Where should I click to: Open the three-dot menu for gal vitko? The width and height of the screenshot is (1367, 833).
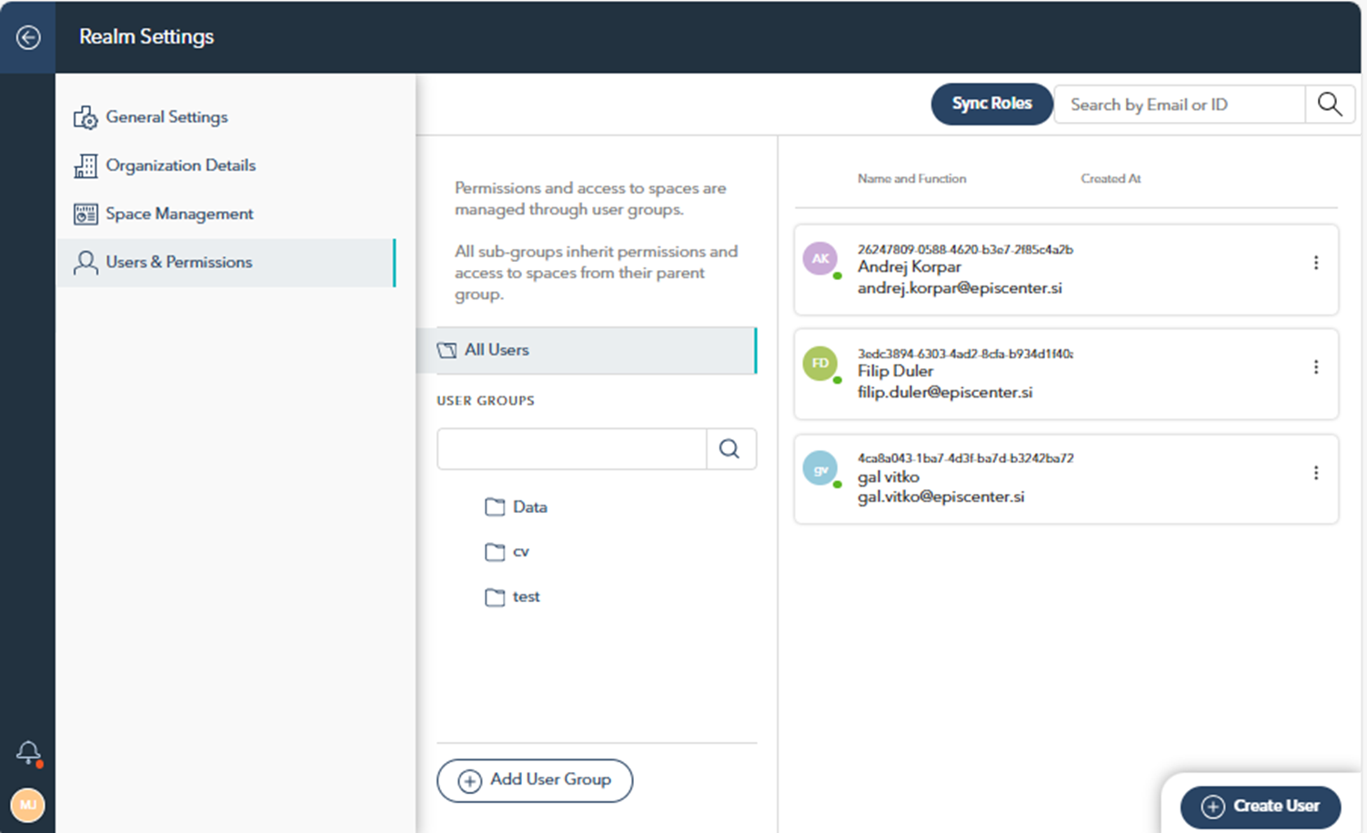pyautogui.click(x=1316, y=473)
